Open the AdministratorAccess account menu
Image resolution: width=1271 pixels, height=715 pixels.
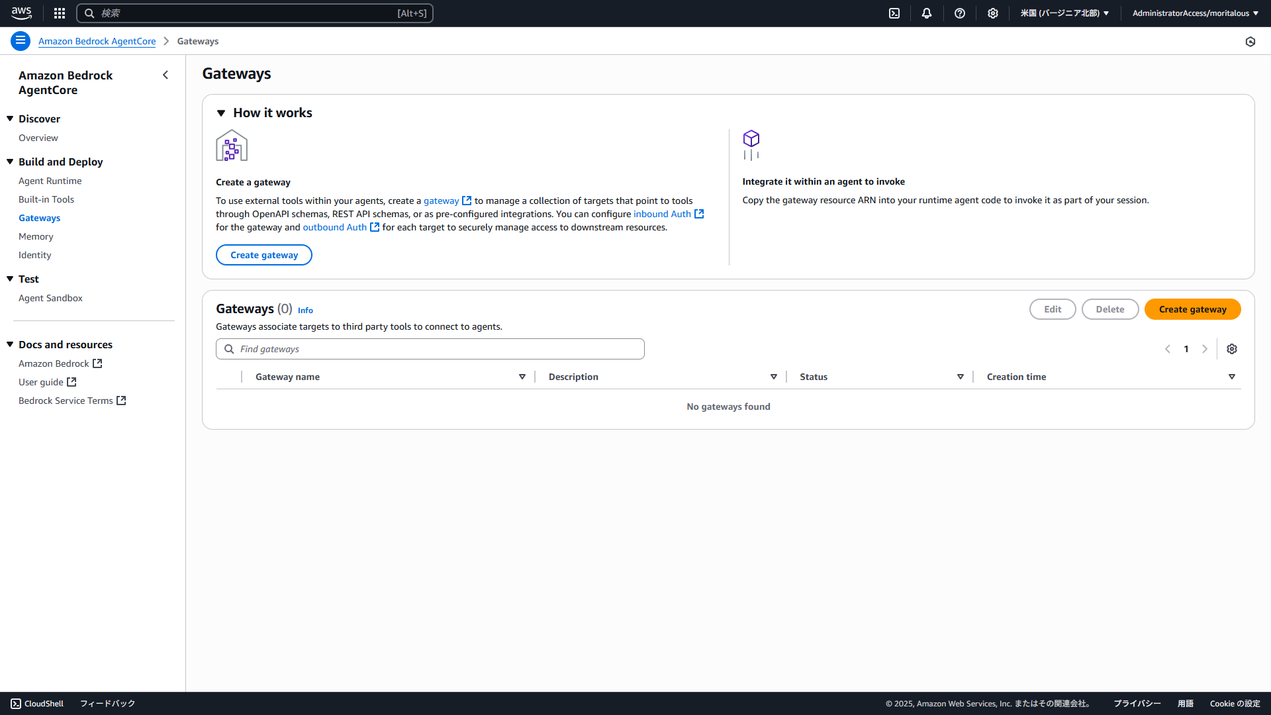[1195, 13]
